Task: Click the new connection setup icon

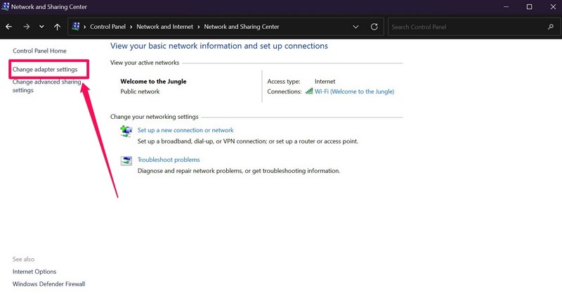Action: click(x=126, y=131)
